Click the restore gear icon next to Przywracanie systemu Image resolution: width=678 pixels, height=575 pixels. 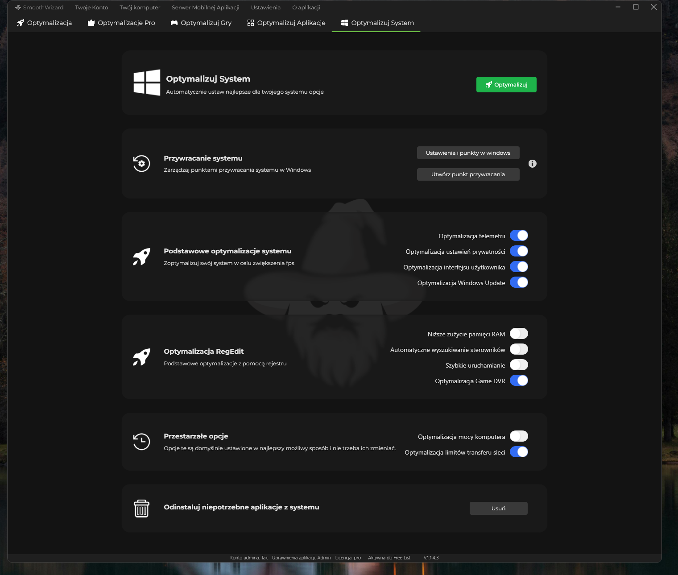[x=141, y=164]
